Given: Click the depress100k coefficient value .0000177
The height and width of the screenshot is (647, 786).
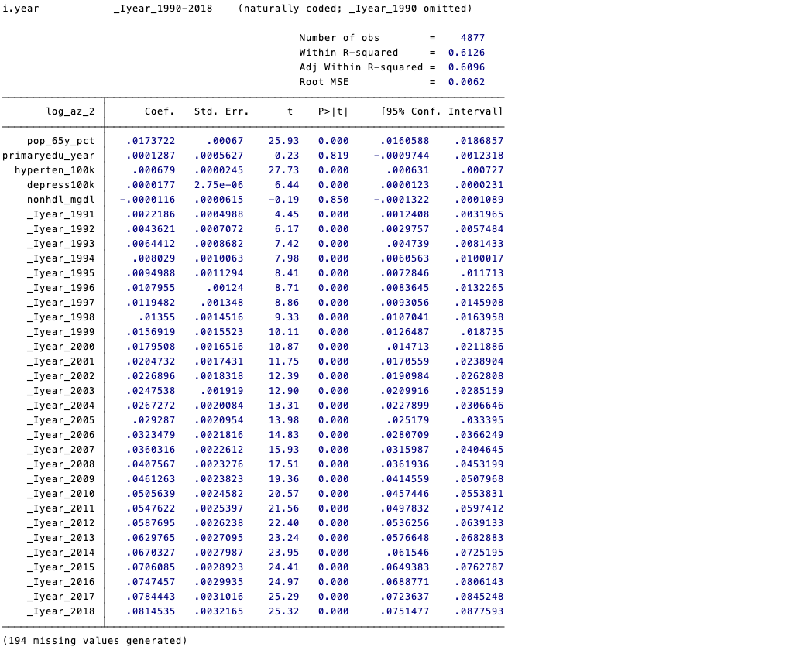Looking at the screenshot, I should pos(150,185).
